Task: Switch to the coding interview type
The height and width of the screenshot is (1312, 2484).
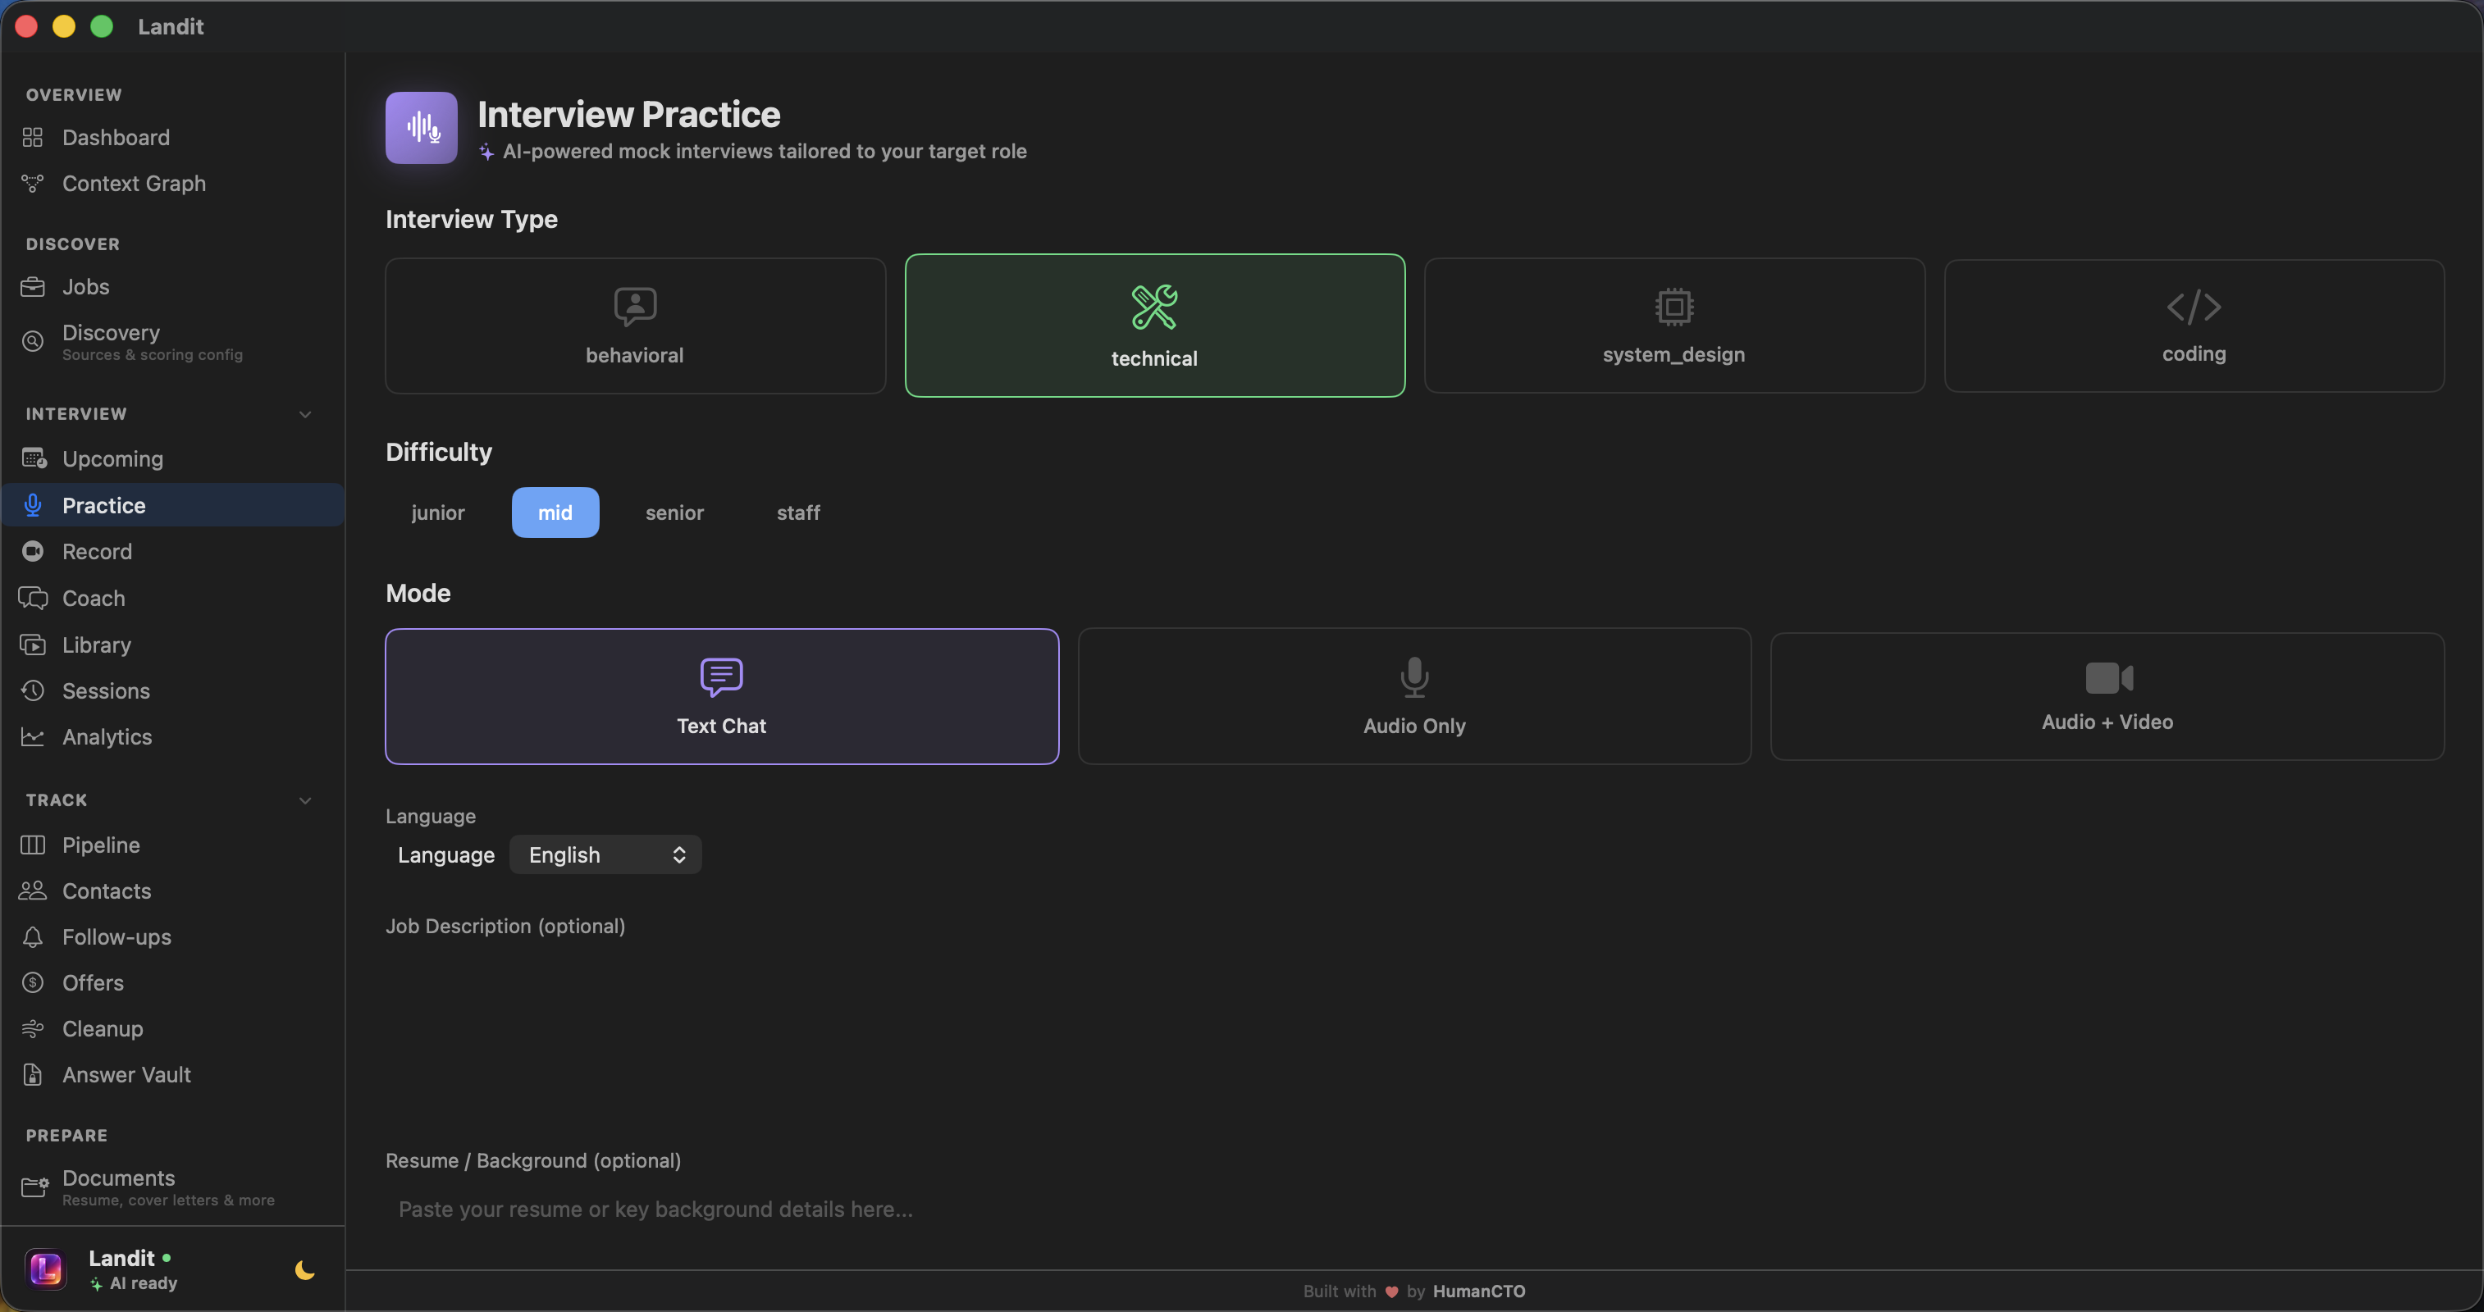Action: pyautogui.click(x=2192, y=325)
